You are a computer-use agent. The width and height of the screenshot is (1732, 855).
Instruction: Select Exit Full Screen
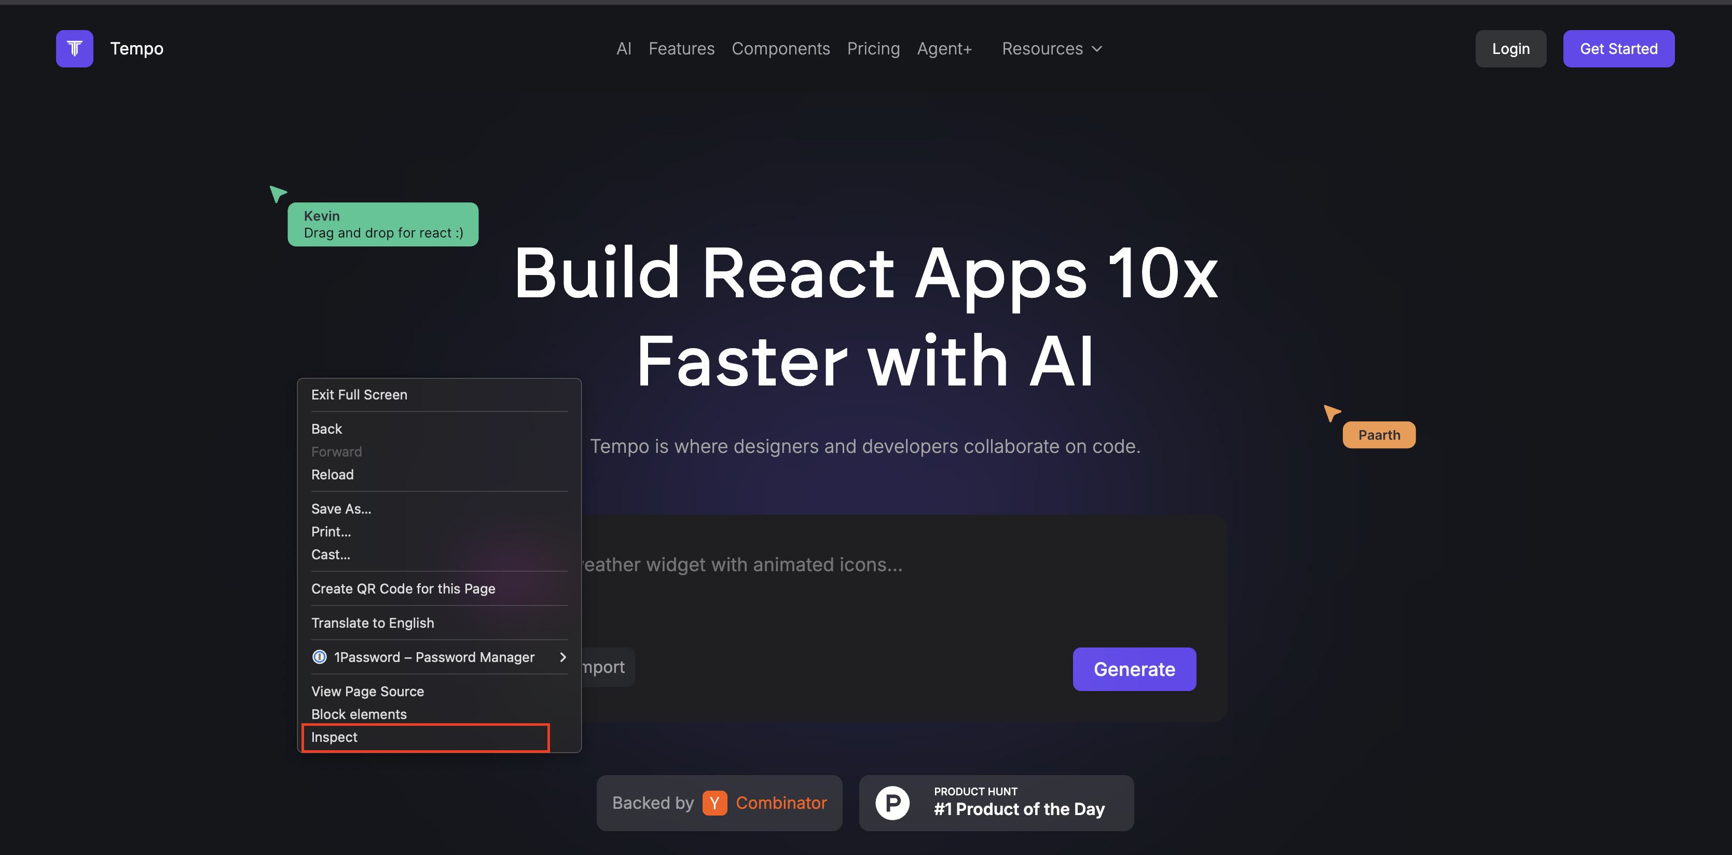pos(359,395)
